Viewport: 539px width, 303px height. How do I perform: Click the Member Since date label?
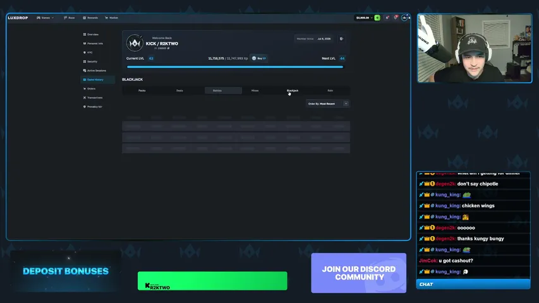coord(313,39)
